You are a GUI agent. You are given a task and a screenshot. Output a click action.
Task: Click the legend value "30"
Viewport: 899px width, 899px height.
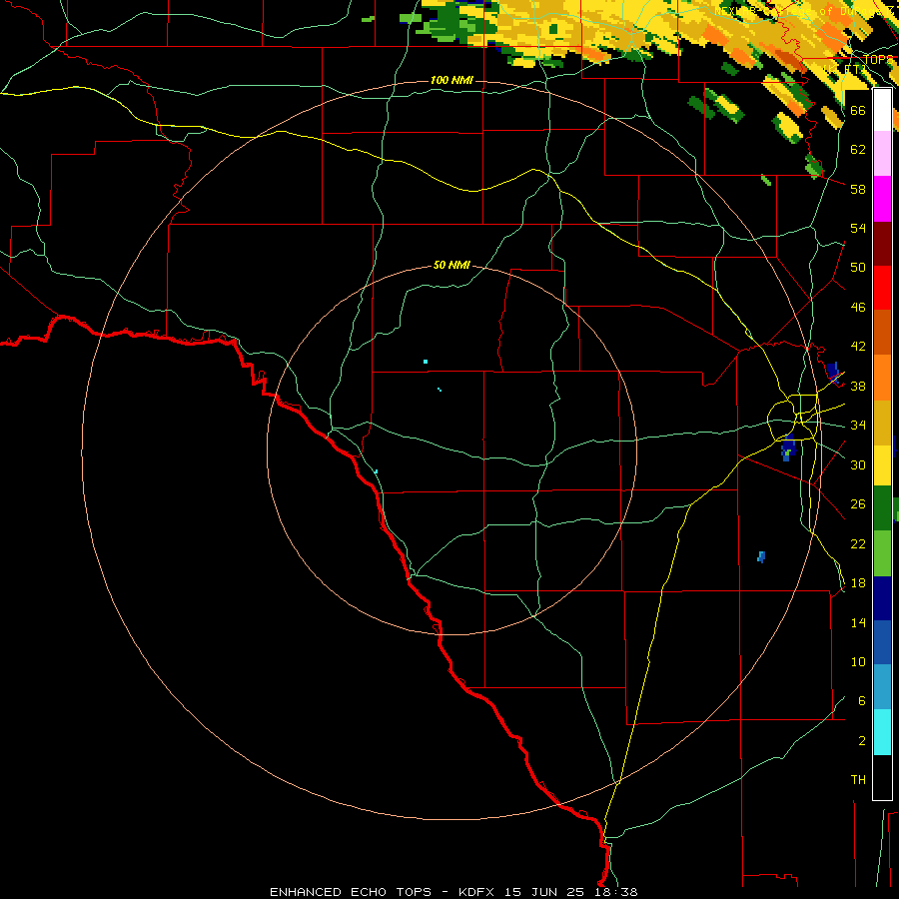858,464
